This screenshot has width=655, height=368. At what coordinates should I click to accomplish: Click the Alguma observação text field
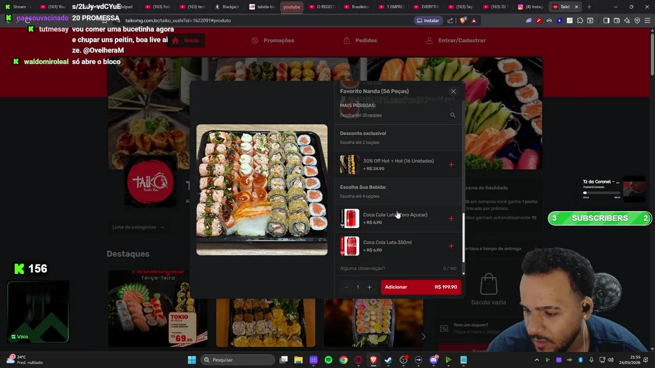[x=398, y=268]
